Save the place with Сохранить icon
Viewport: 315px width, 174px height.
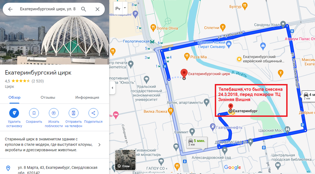pyautogui.click(x=34, y=113)
